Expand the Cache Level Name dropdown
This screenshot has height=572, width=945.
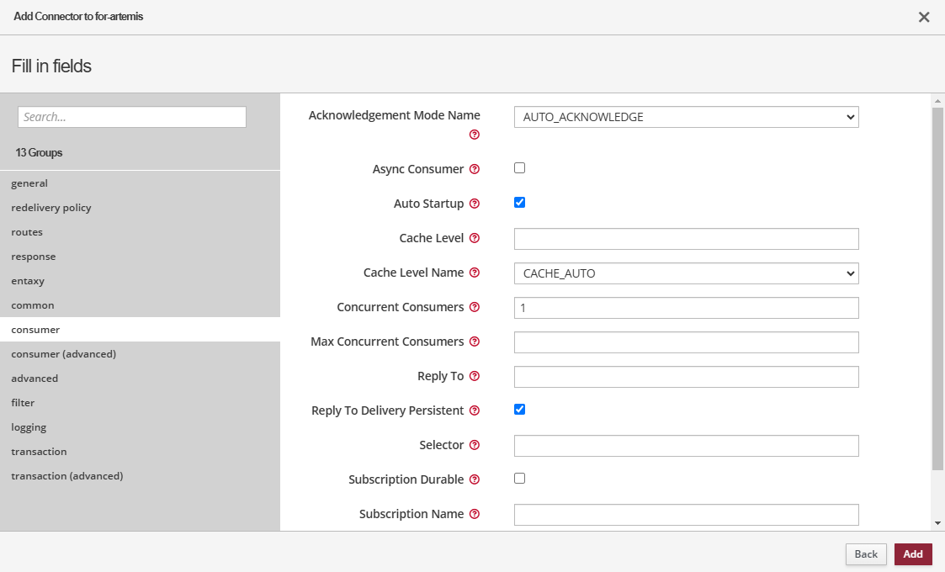tap(686, 273)
